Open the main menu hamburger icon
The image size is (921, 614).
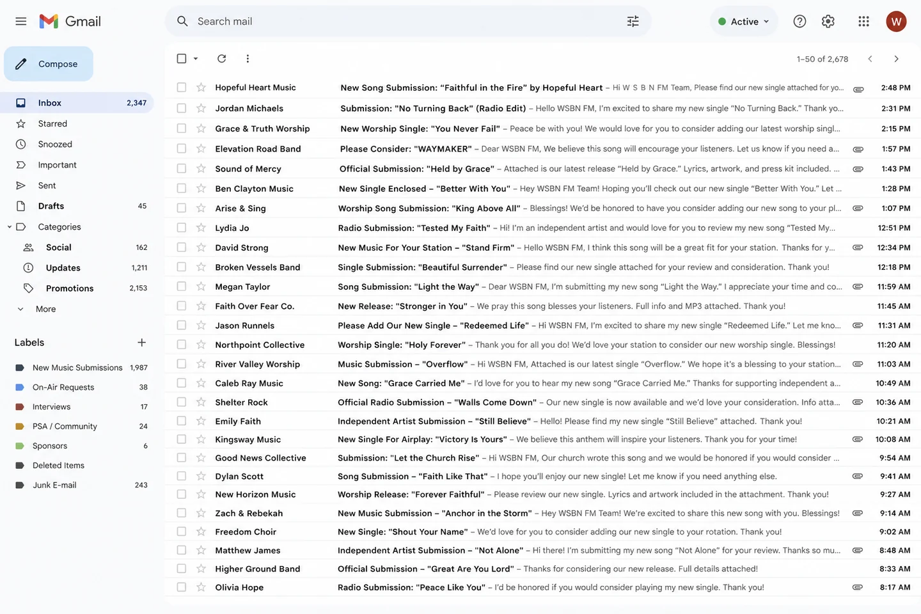pos(21,21)
